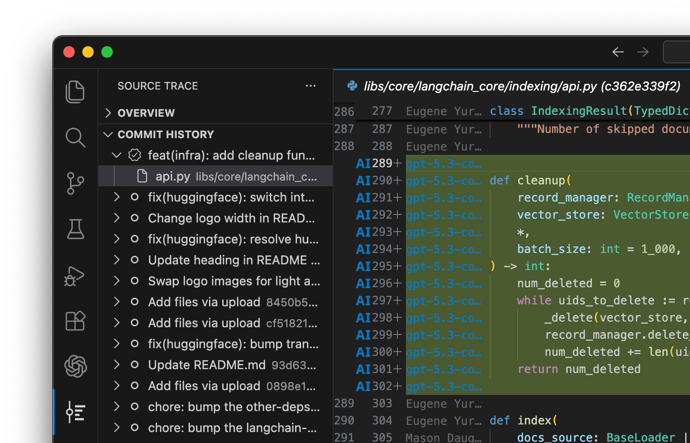Open the Testing beaker panel
The image size is (690, 443).
(x=75, y=229)
